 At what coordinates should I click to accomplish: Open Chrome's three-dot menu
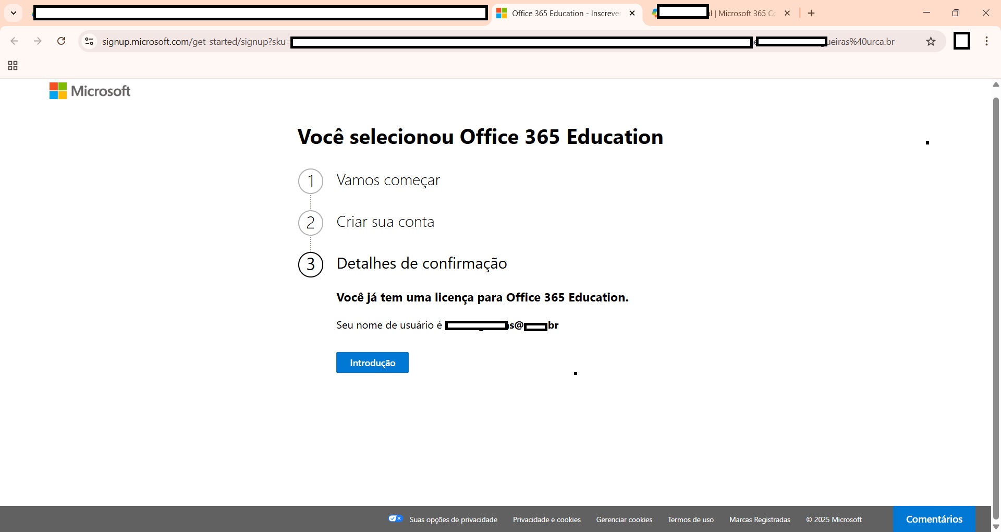click(x=986, y=41)
